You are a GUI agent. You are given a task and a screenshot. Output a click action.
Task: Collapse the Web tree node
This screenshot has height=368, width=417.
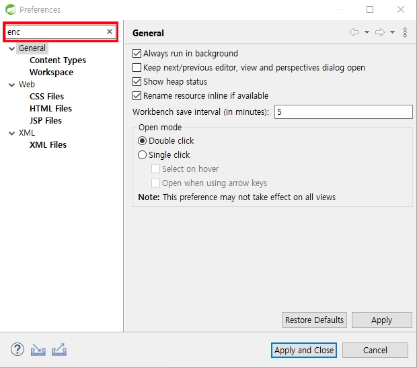click(11, 85)
